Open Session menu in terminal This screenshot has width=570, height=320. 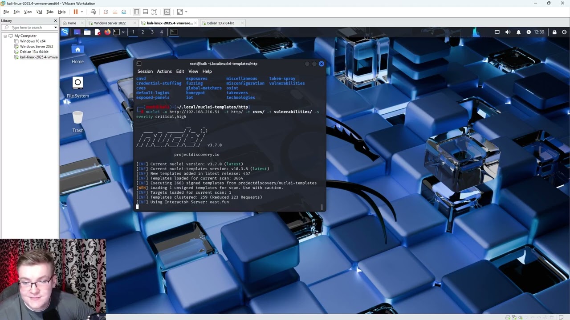(145, 71)
